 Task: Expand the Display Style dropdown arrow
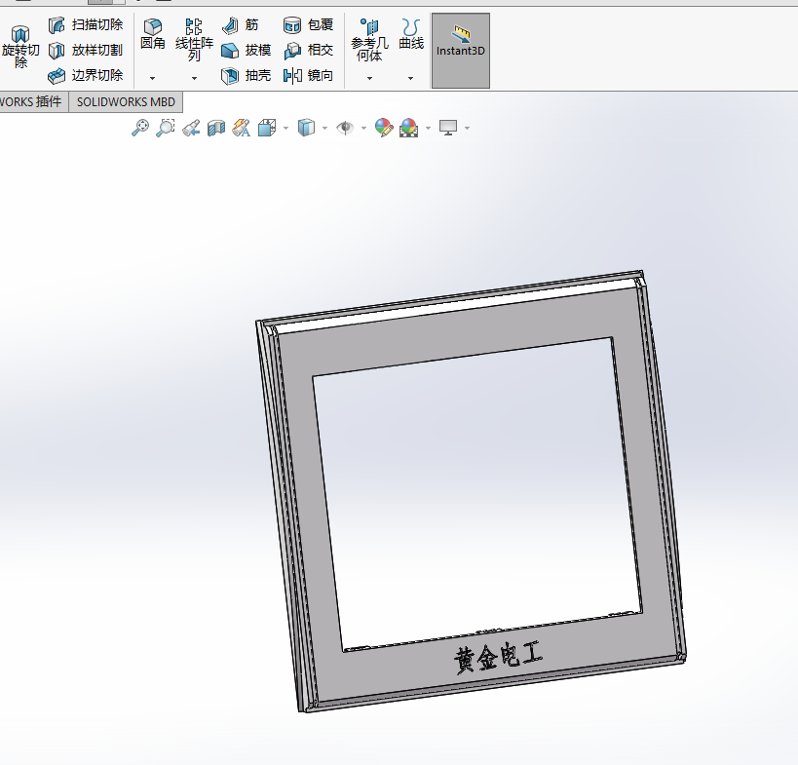click(x=324, y=128)
